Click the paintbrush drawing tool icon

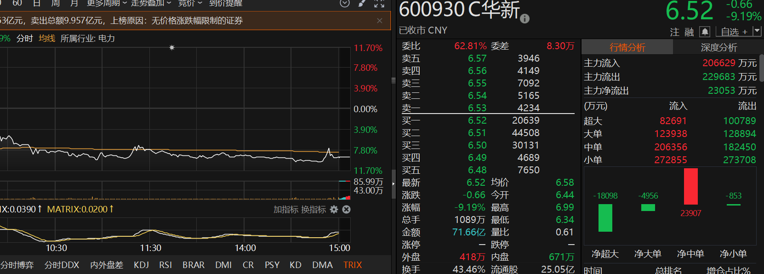tap(362, 3)
